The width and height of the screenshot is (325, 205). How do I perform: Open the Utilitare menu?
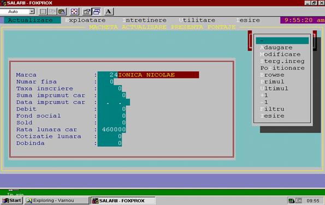pos(197,20)
